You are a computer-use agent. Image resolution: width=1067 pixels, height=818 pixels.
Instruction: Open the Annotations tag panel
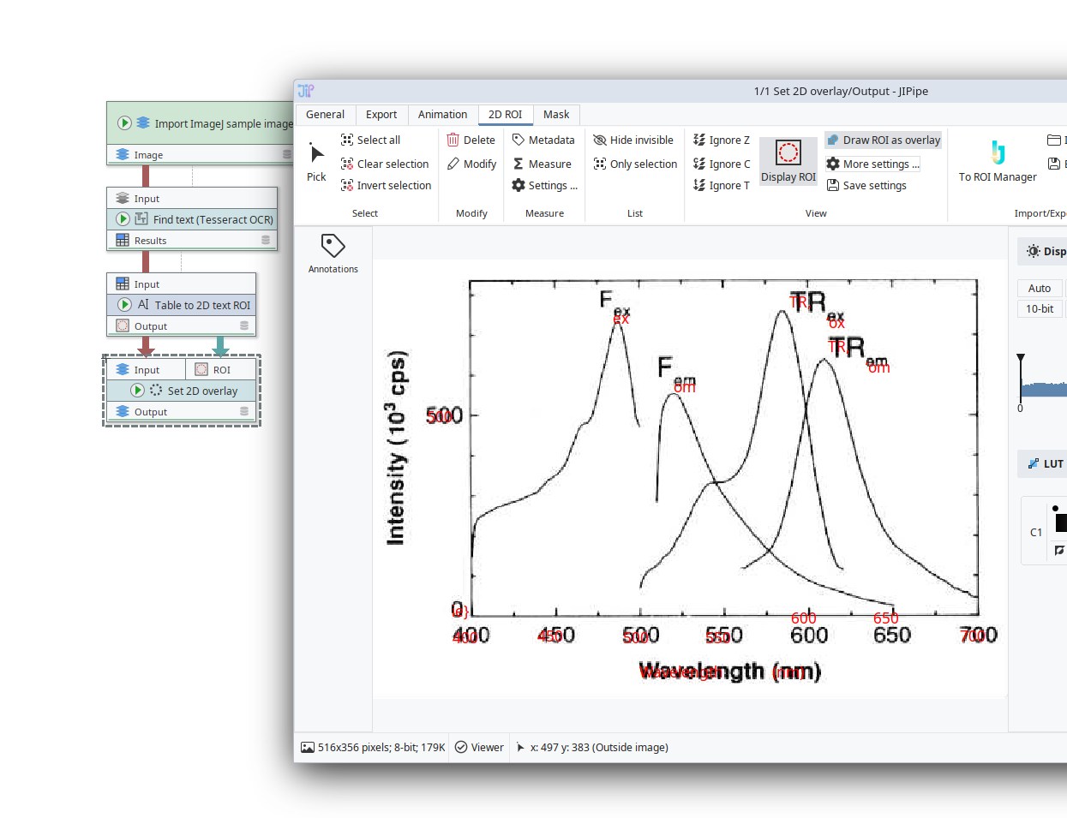333,253
